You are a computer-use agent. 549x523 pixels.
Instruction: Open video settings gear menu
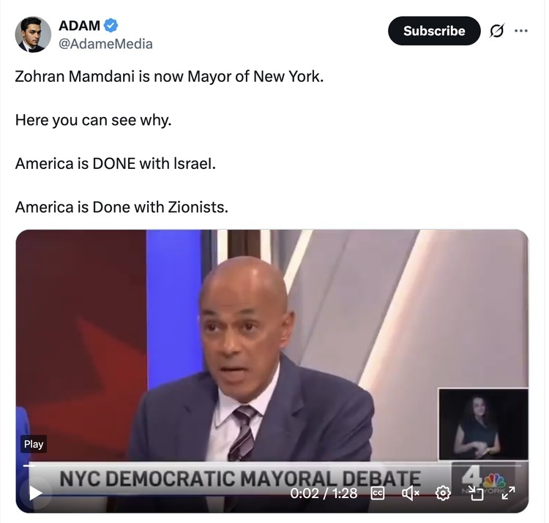click(x=443, y=493)
